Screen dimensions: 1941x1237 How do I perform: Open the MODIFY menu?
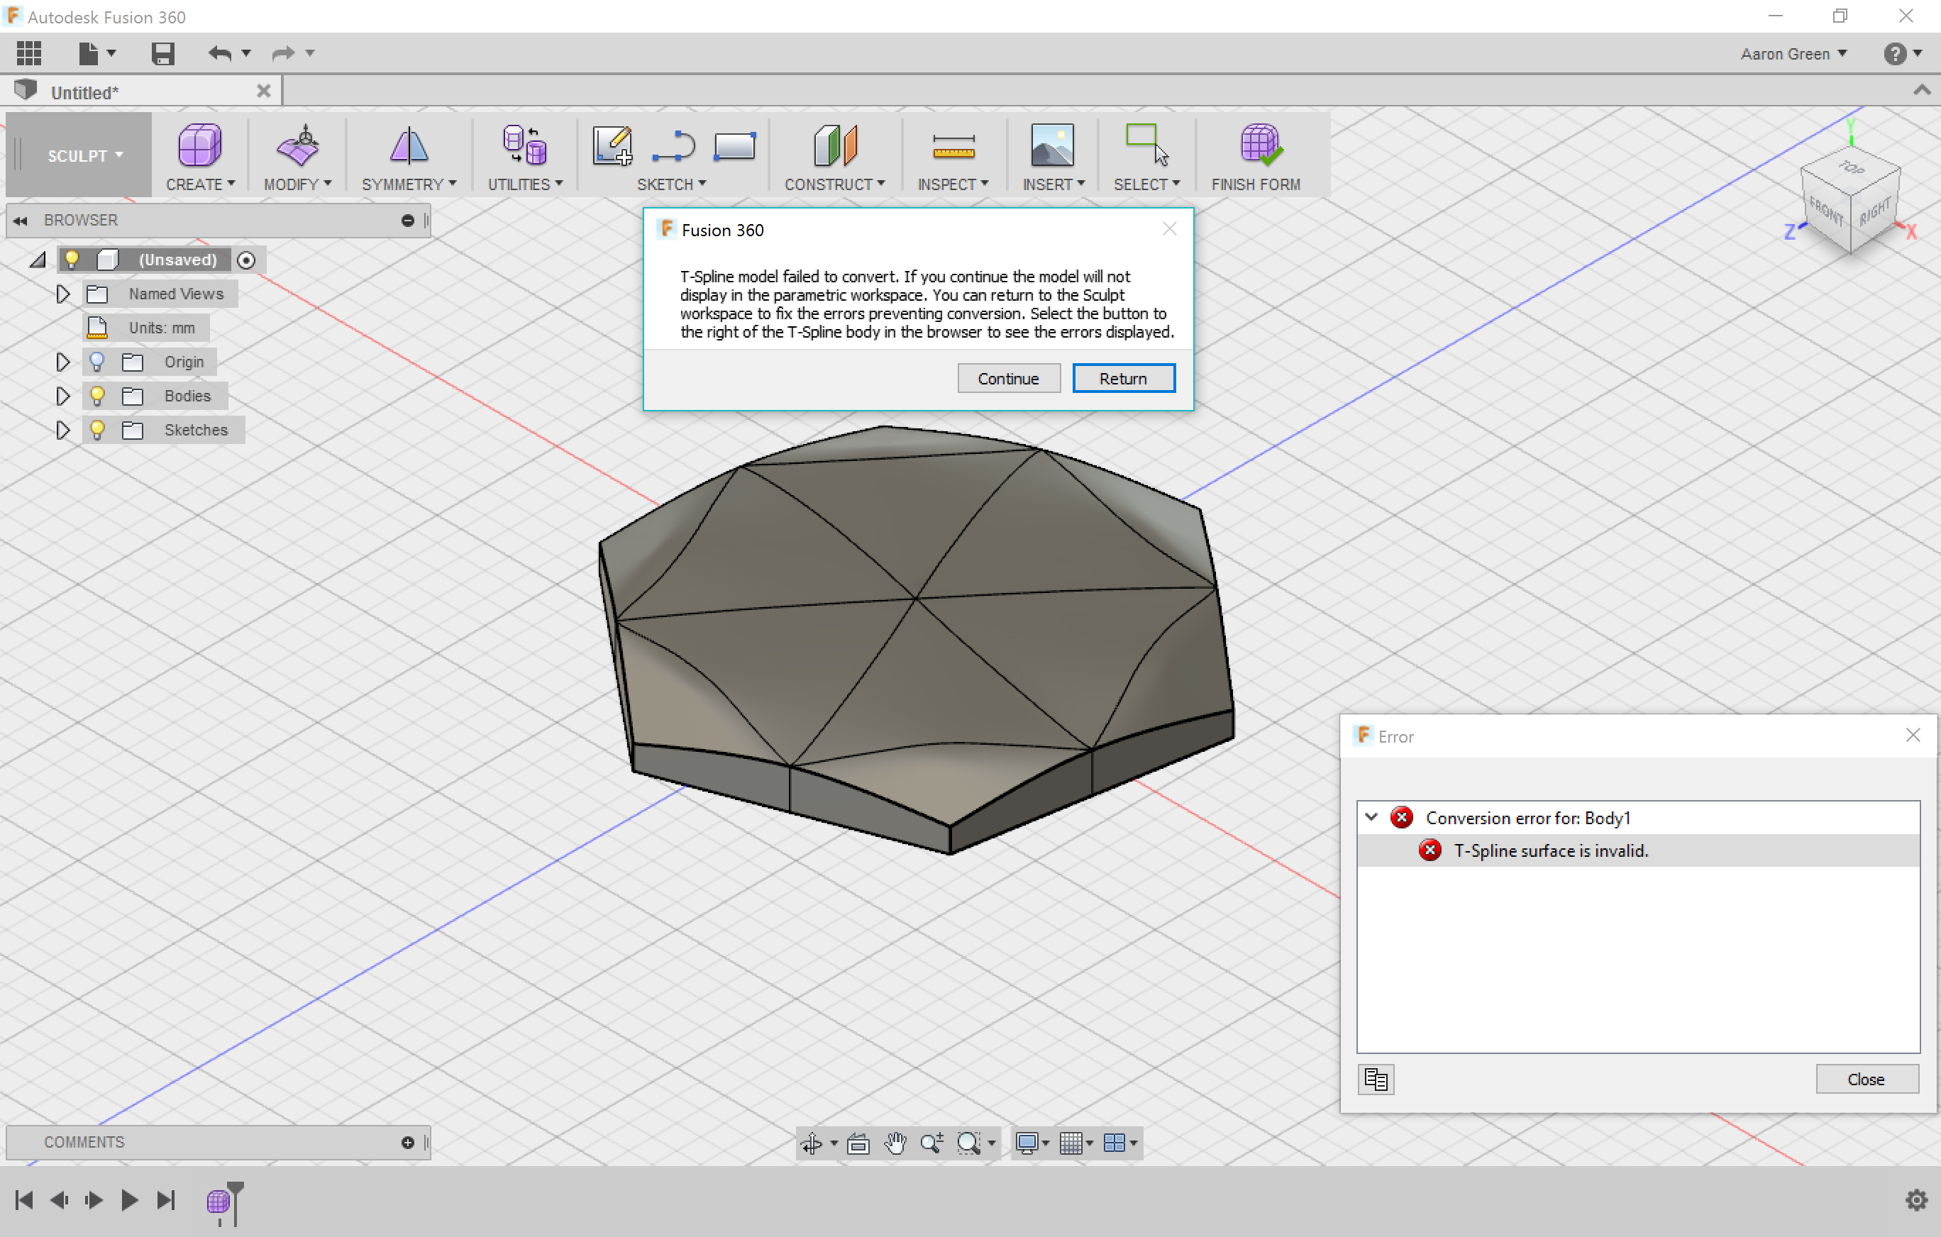pos(297,184)
